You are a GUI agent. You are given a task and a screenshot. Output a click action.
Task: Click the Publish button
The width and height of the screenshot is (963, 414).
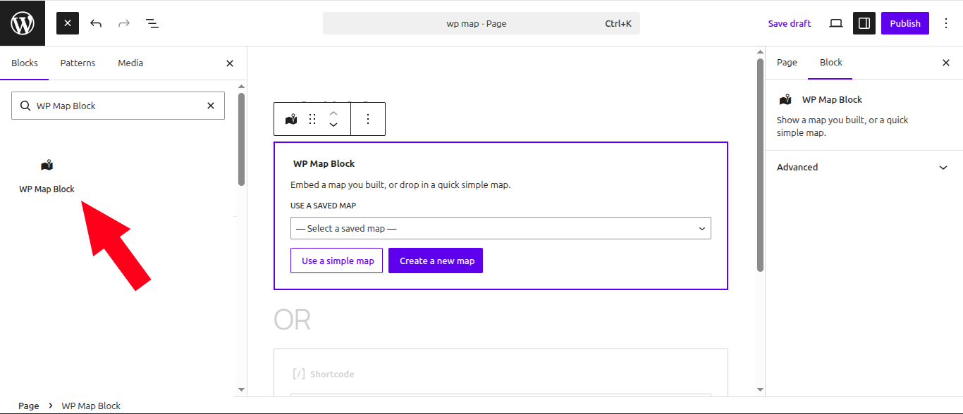[x=905, y=23]
